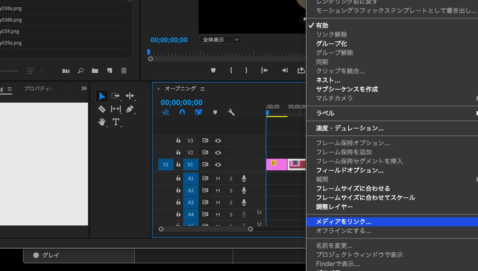The width and height of the screenshot is (478, 271).
Task: Choose ネスト... from context menu
Action: click(328, 80)
